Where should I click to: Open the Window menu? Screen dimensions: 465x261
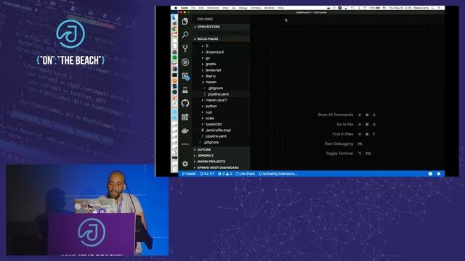tap(270, 8)
